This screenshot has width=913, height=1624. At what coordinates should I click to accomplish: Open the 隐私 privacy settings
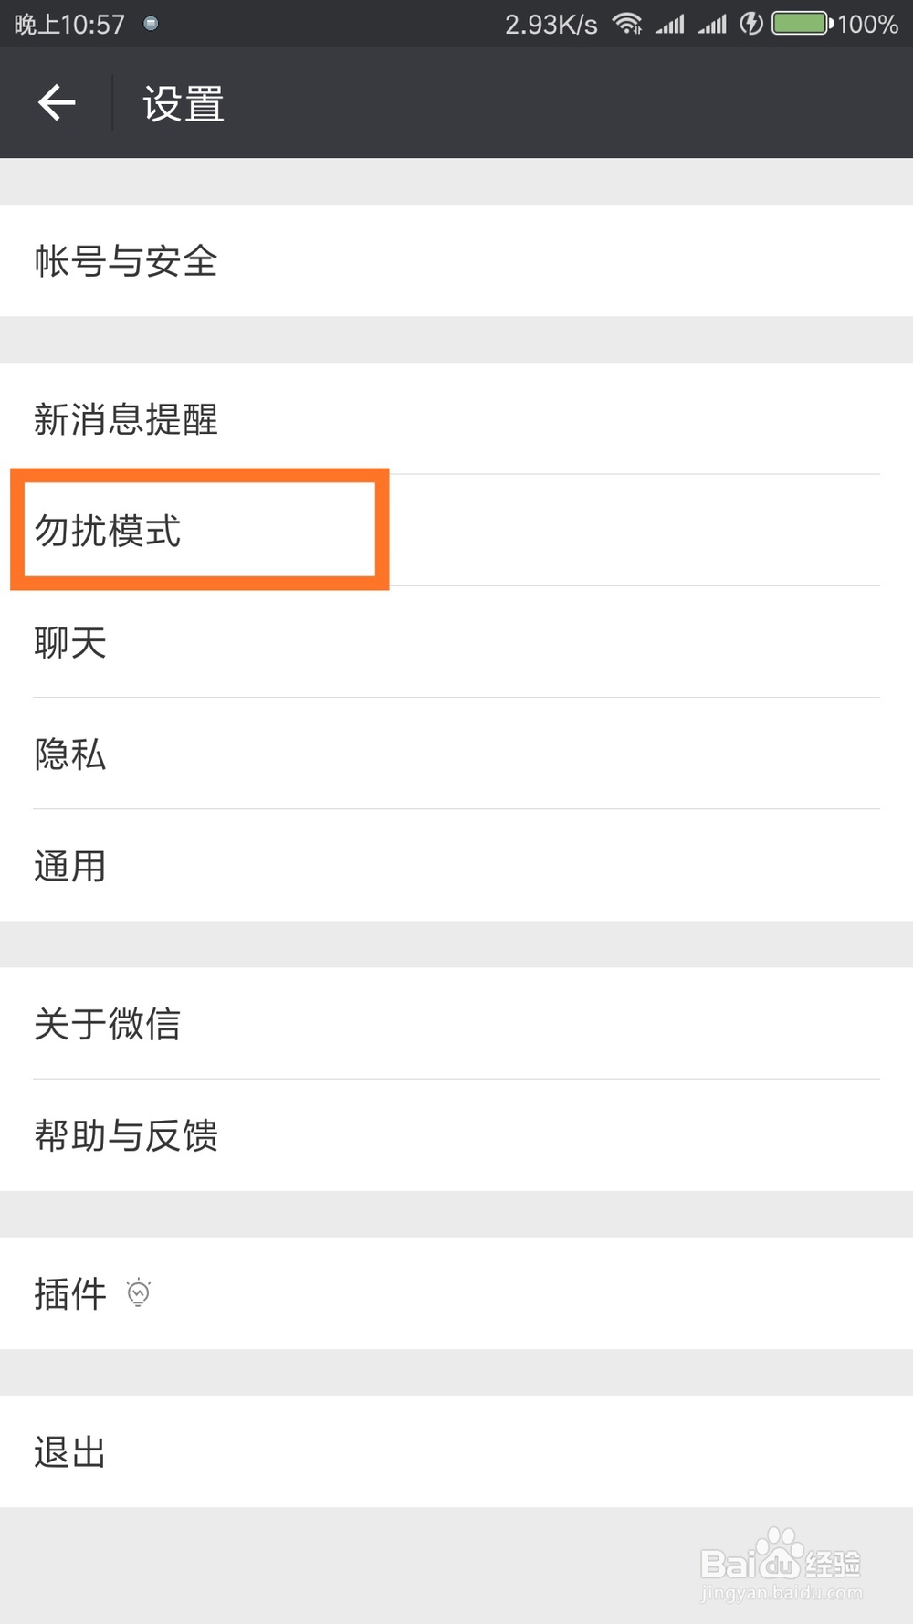pos(69,754)
